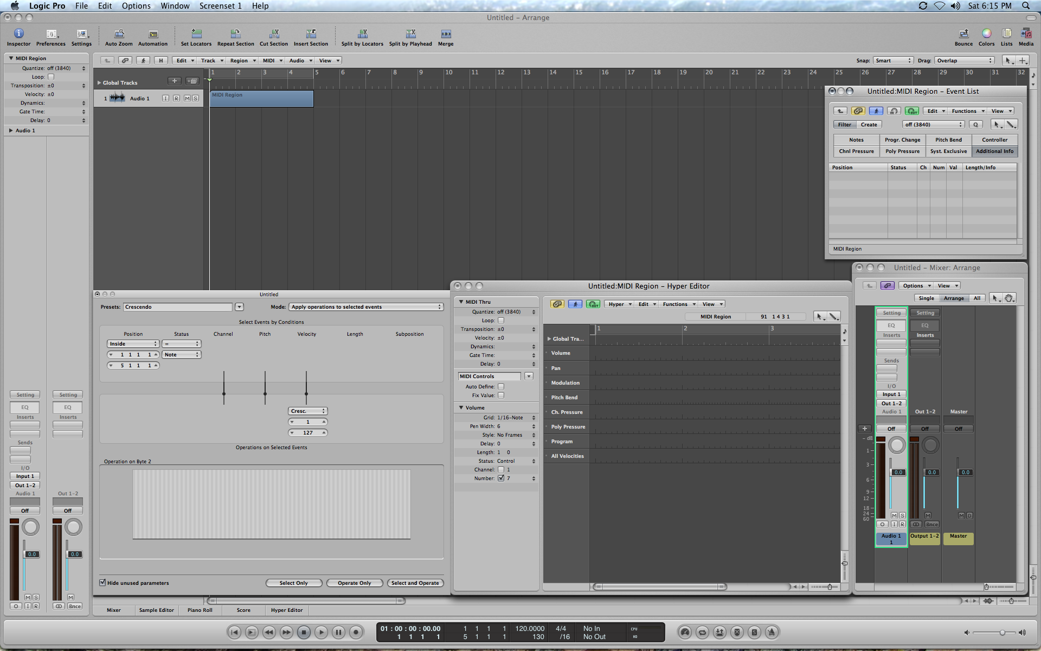Toggle the Link button in Event List window
The width and height of the screenshot is (1041, 651).
pyautogui.click(x=858, y=111)
